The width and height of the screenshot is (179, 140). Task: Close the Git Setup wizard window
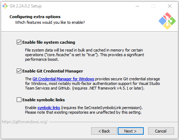(170, 6)
